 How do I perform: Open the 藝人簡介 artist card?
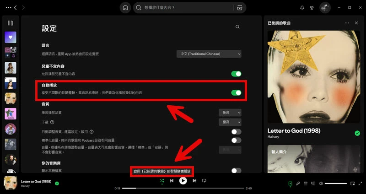coord(314,159)
